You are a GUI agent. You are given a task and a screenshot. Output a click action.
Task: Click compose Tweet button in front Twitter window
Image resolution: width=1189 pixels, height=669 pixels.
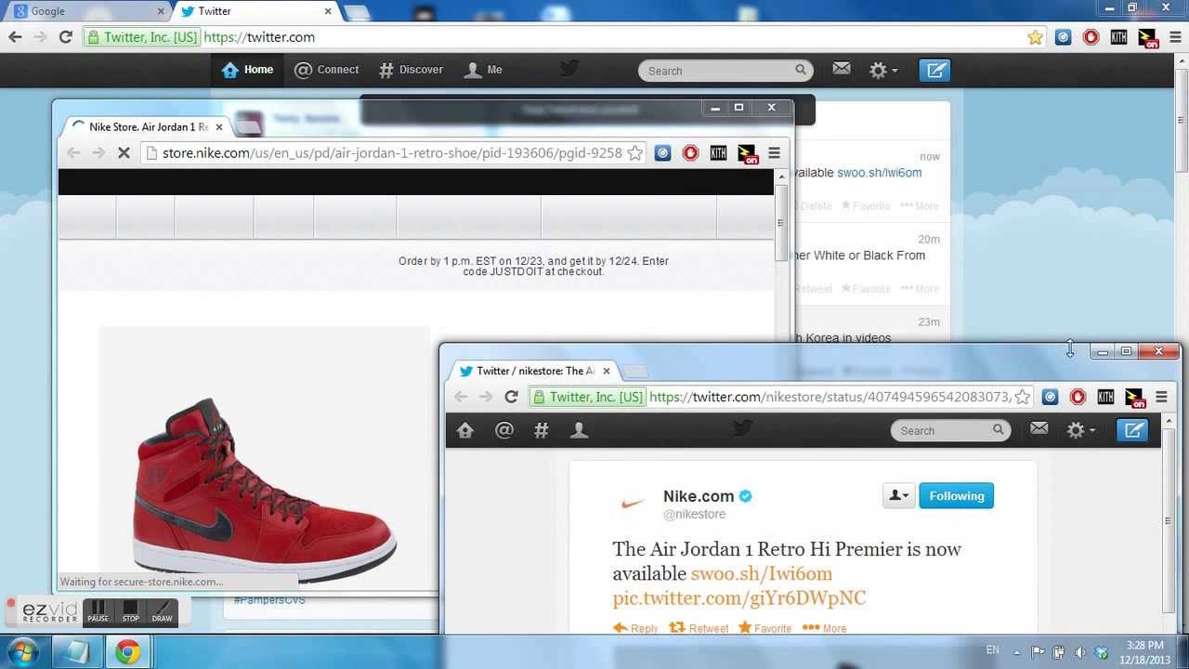tap(1132, 430)
